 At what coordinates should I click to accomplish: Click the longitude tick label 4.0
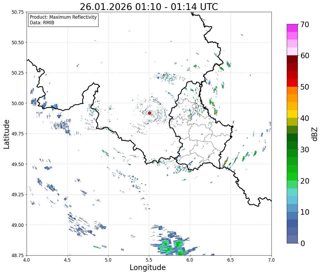[27, 260]
